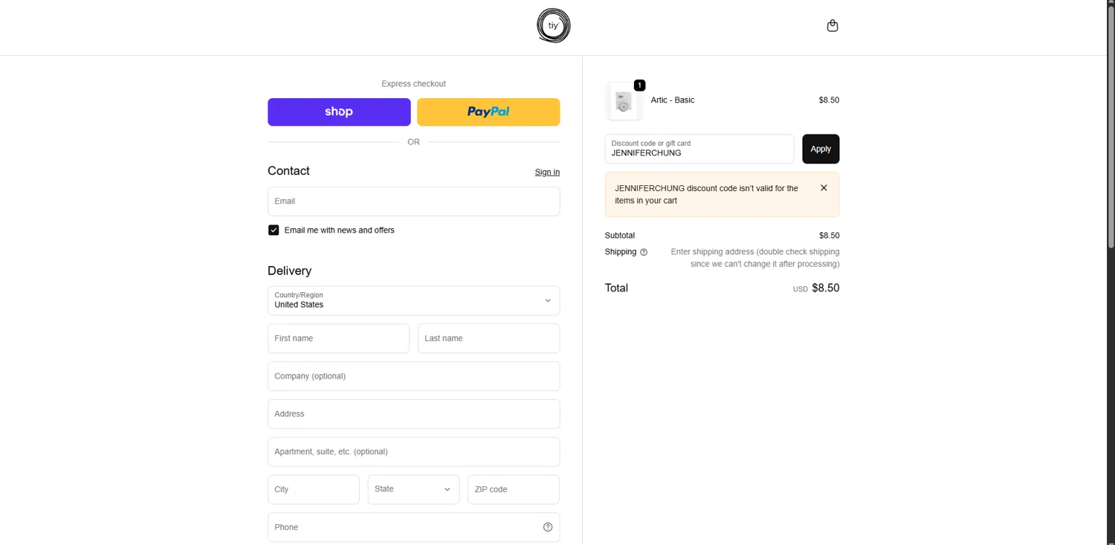Focus the Address field

click(x=413, y=414)
